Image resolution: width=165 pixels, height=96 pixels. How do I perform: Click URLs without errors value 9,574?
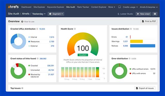coord(153,69)
